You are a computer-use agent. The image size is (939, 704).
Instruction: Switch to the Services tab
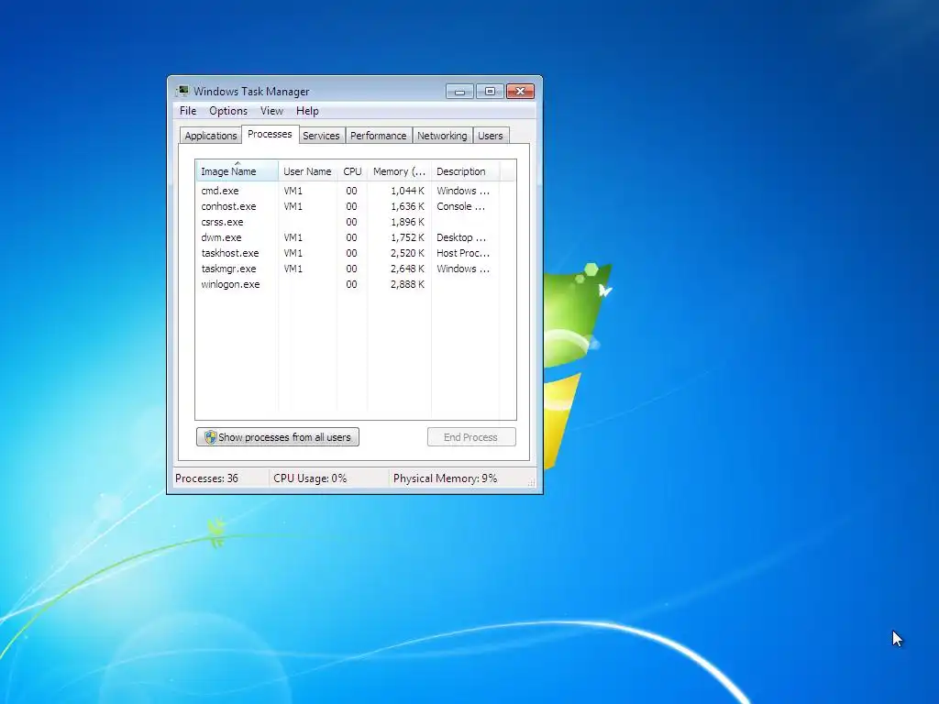(321, 136)
